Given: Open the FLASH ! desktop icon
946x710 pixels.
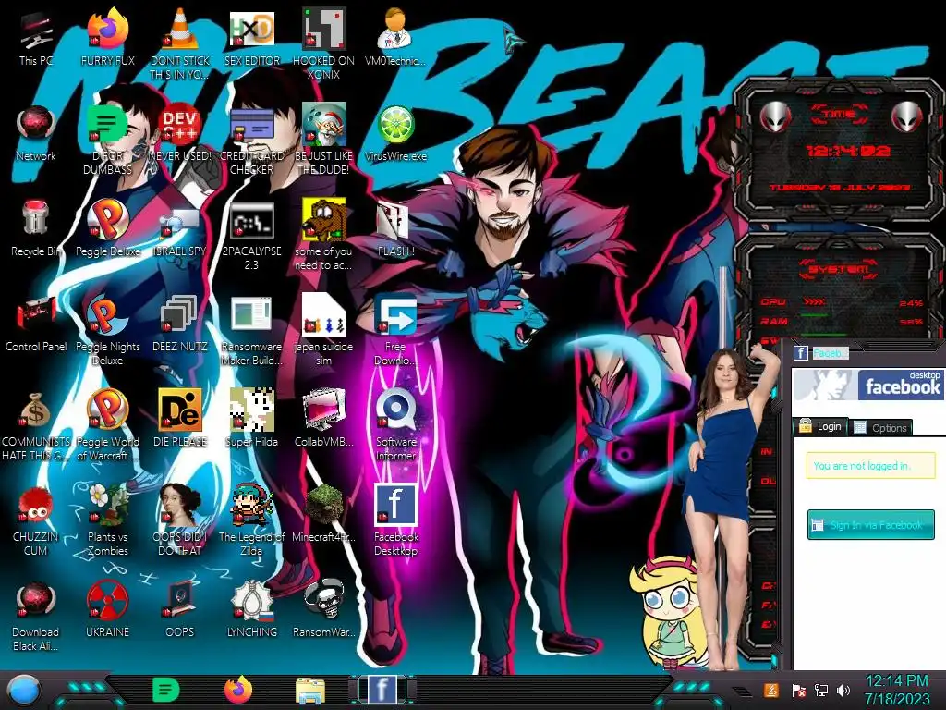Looking at the screenshot, I should pos(395,220).
